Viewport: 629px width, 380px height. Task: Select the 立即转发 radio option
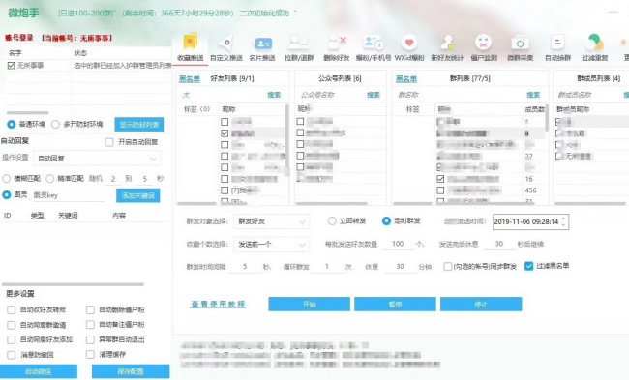[332, 220]
